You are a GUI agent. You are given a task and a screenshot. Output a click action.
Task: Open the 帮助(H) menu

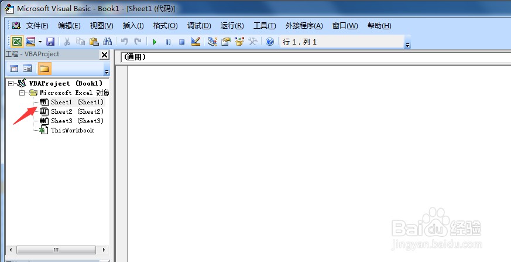(379, 26)
